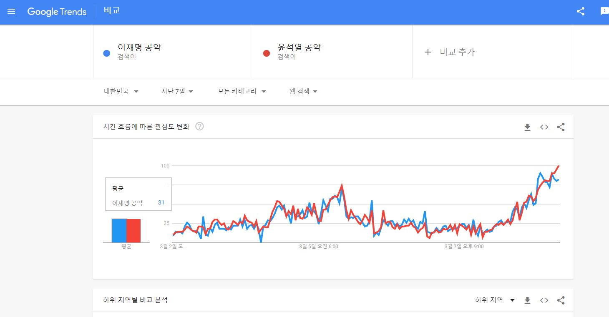Click the 100 label on the chart y-axis
This screenshot has width=609, height=317.
(x=165, y=166)
